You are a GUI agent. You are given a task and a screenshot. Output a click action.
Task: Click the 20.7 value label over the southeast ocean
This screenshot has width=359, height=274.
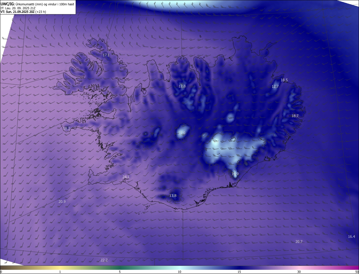pos(299,242)
